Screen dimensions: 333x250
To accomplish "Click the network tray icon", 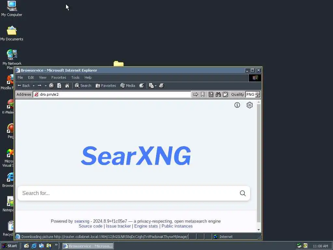I will (x=300, y=246).
